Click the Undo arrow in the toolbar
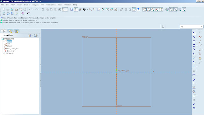This screenshot has height=115, width=204. click(31, 9)
